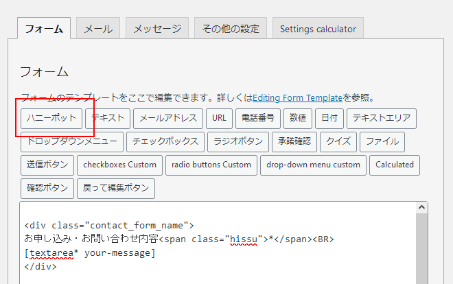Insert the 電話番号 tag

[258, 118]
